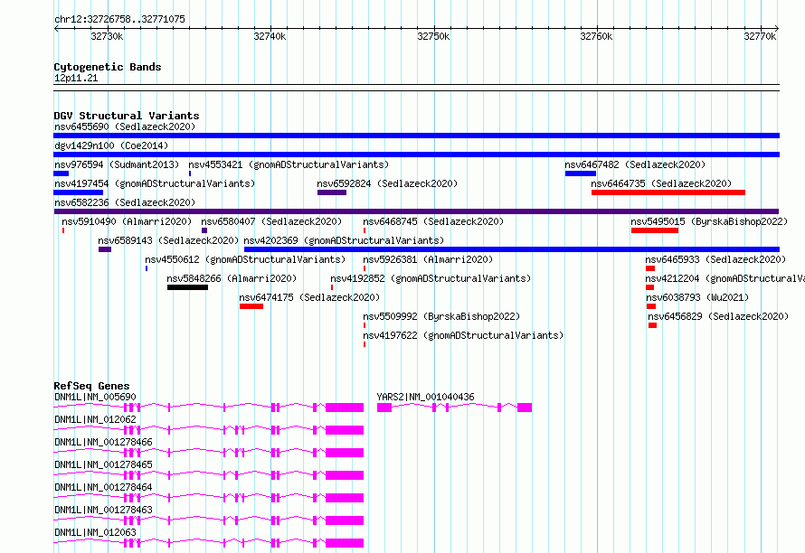The width and height of the screenshot is (805, 553).
Task: Click DNM1L|NM_001278466 transcript label
Action: (103, 442)
